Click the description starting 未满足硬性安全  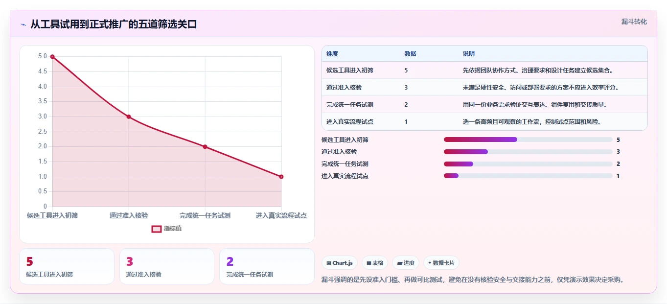click(x=541, y=88)
